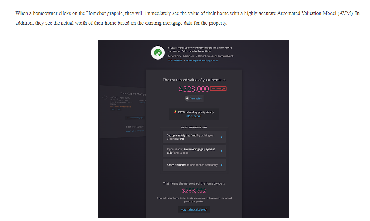
Task: Click the circled number 1 mortgage icon
Action: (105, 97)
